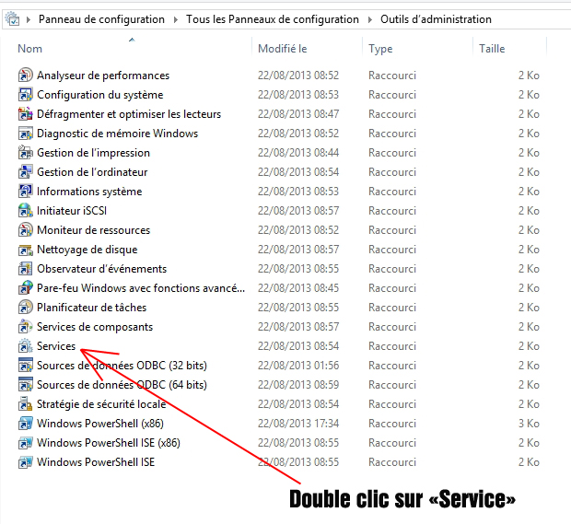Select Analyseur de performances name
571x524 pixels.
click(x=103, y=76)
